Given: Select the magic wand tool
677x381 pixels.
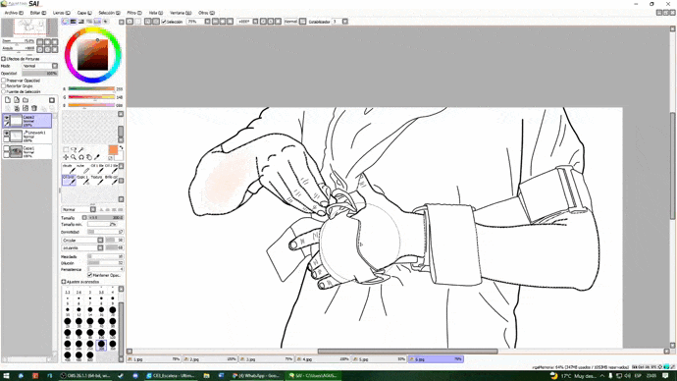Looking at the screenshot, I should 81,150.
